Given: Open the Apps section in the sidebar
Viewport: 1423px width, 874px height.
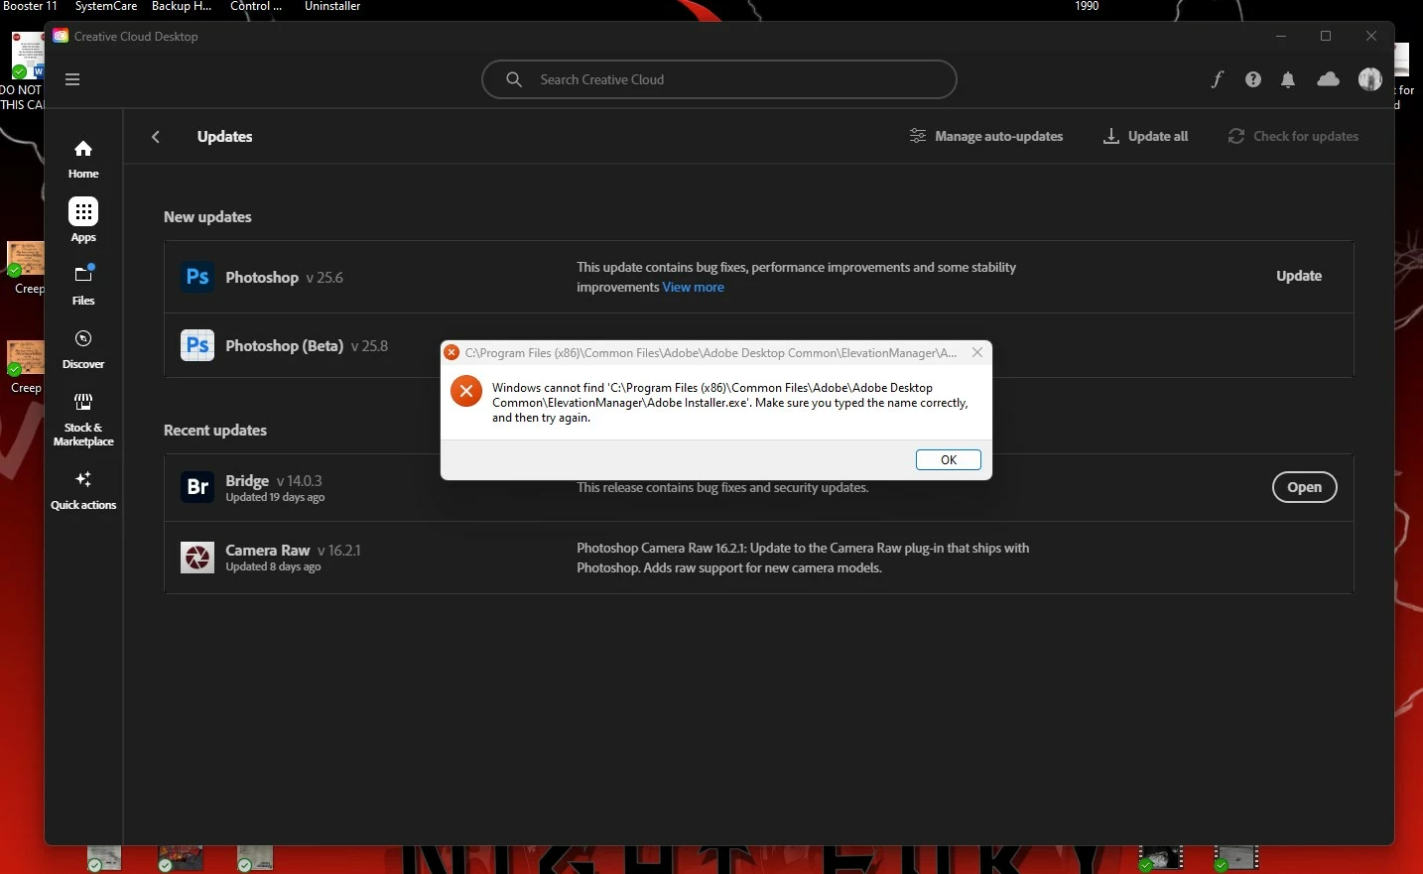Looking at the screenshot, I should pos(83,220).
